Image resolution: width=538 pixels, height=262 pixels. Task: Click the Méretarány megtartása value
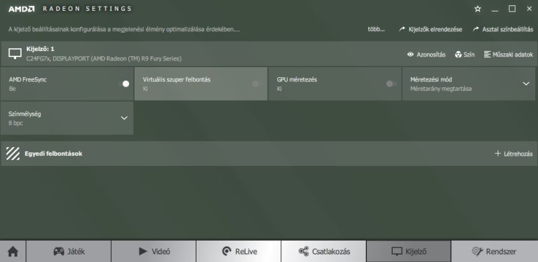tap(441, 89)
